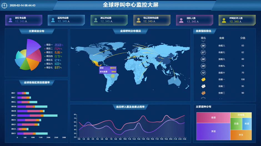
Task: Click the yellow user icon in the last stat card
Action: click(x=224, y=20)
